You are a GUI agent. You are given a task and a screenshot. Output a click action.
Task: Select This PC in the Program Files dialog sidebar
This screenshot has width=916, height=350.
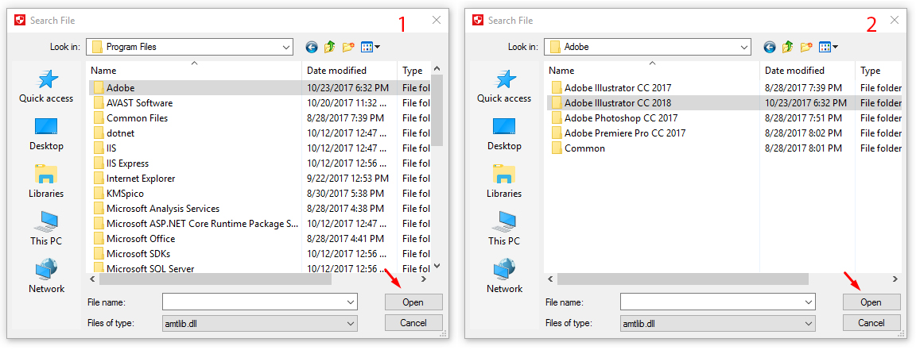click(46, 229)
